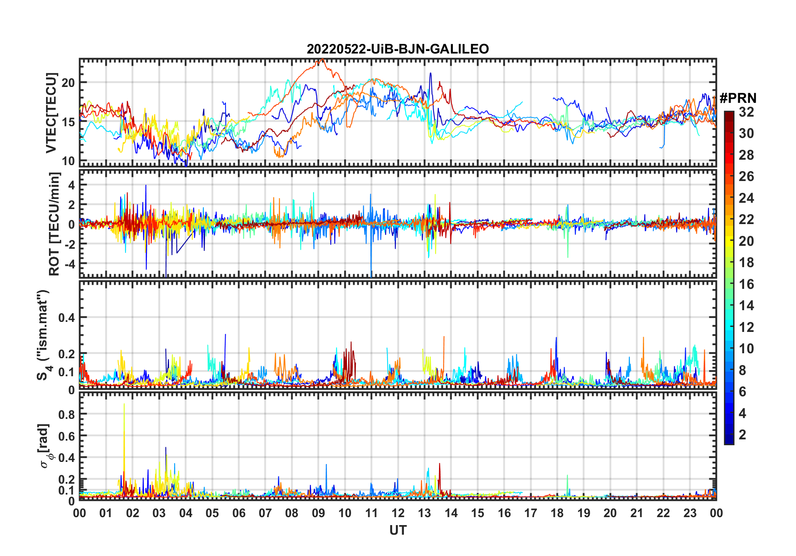Click ROT axis tick label 4
The height and width of the screenshot is (556, 796).
pos(72,185)
